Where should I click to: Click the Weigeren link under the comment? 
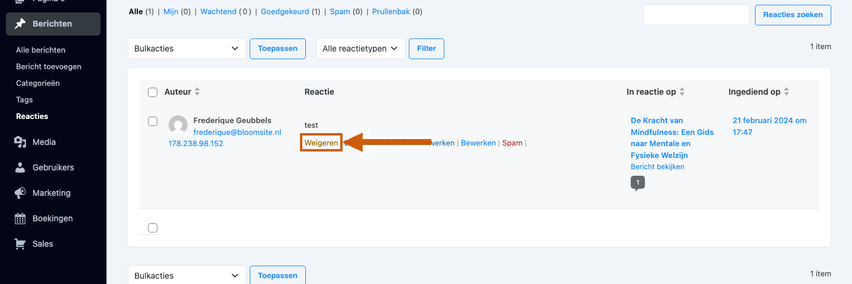coord(321,143)
